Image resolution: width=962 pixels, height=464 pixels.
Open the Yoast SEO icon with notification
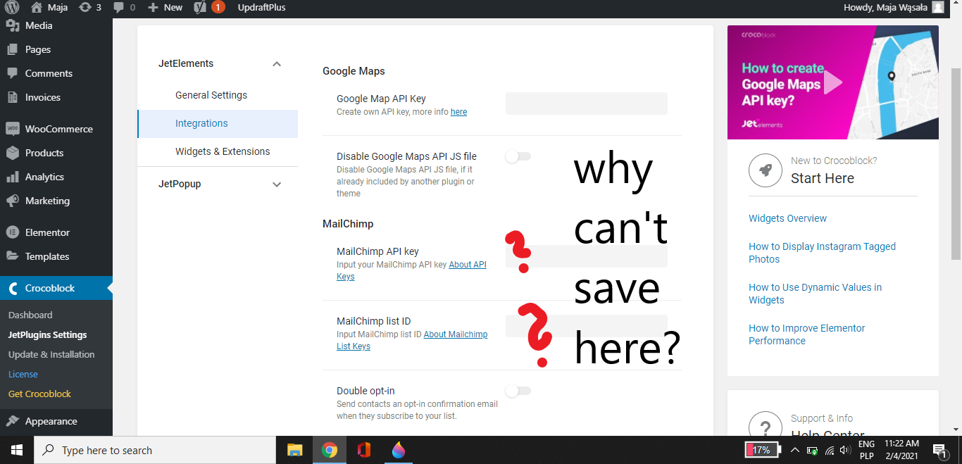pyautogui.click(x=200, y=7)
